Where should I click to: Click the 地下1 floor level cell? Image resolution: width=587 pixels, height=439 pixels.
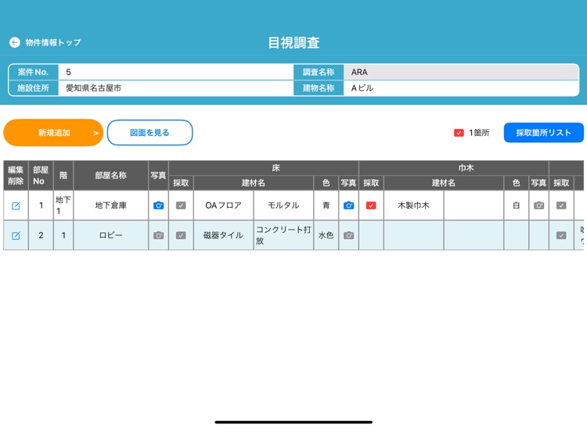tap(63, 205)
